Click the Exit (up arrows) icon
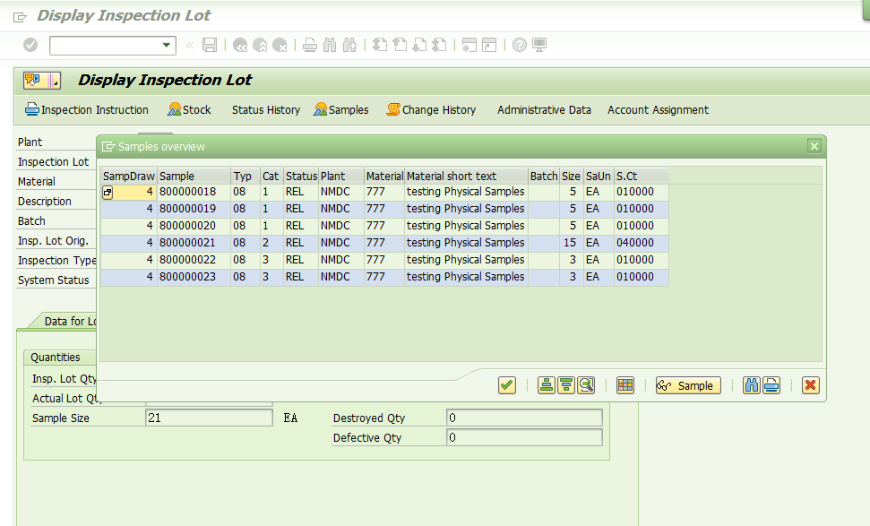The image size is (870, 526). point(260,45)
